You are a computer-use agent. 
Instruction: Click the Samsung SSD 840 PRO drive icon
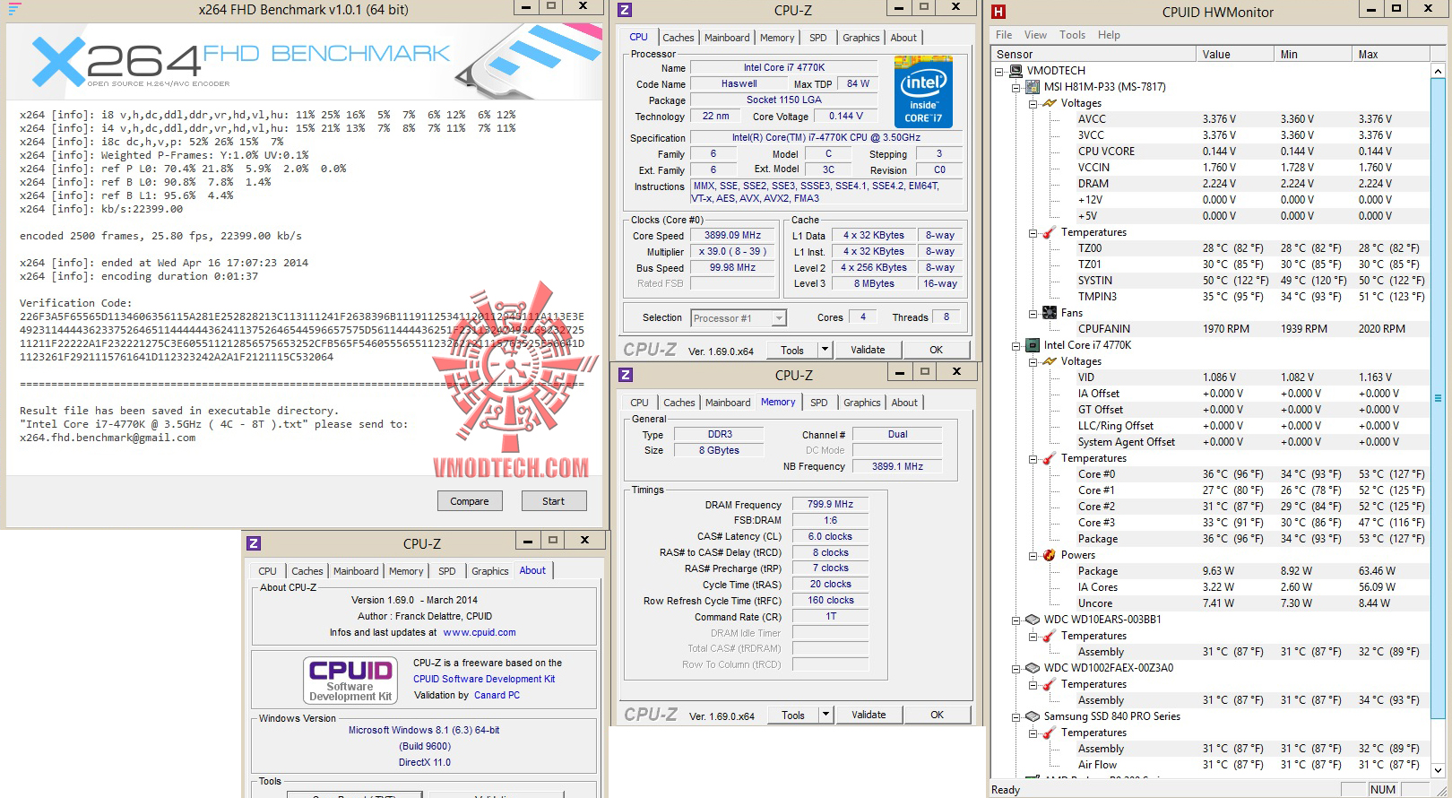pos(1033,716)
